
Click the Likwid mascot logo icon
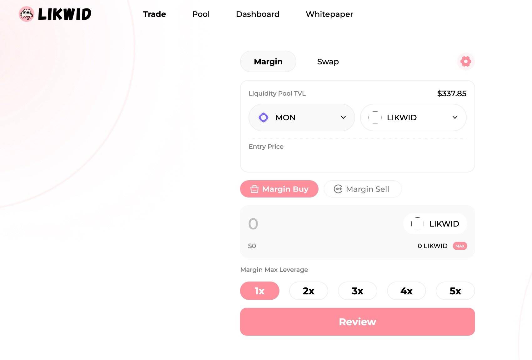click(x=26, y=14)
